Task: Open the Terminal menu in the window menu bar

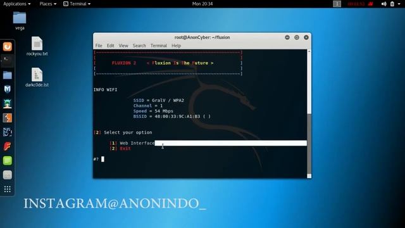Action: (159, 46)
